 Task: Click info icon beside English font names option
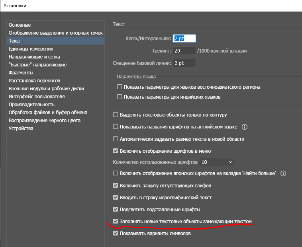[x=245, y=127]
